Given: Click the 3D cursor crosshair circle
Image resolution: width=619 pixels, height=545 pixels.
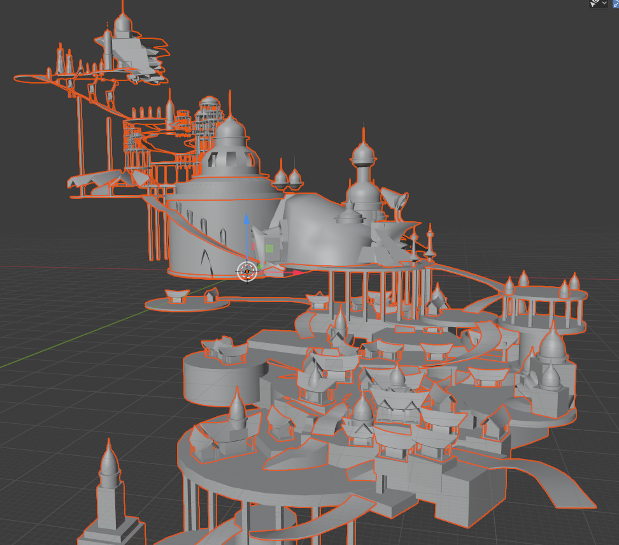Looking at the screenshot, I should (247, 272).
